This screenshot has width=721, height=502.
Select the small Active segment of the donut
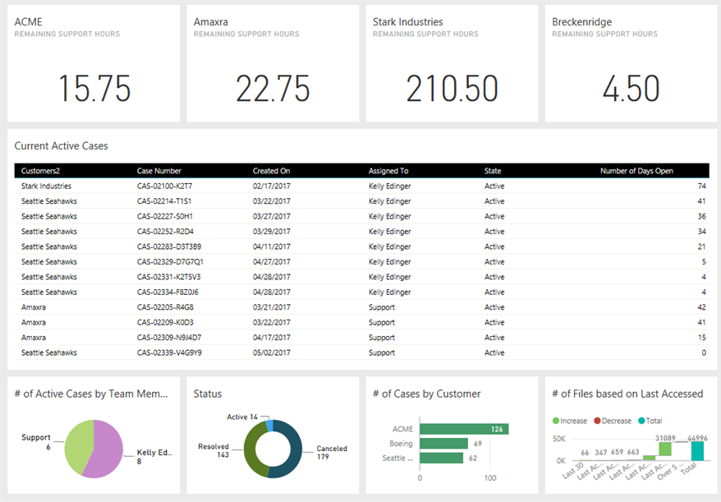(269, 425)
